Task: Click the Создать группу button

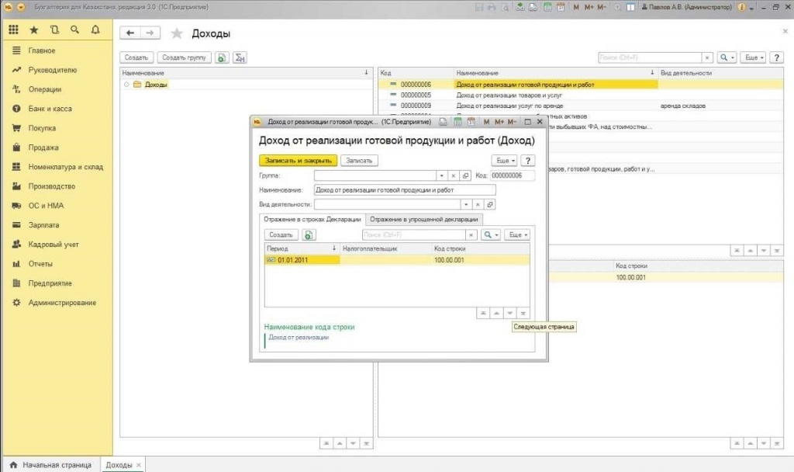Action: 184,57
